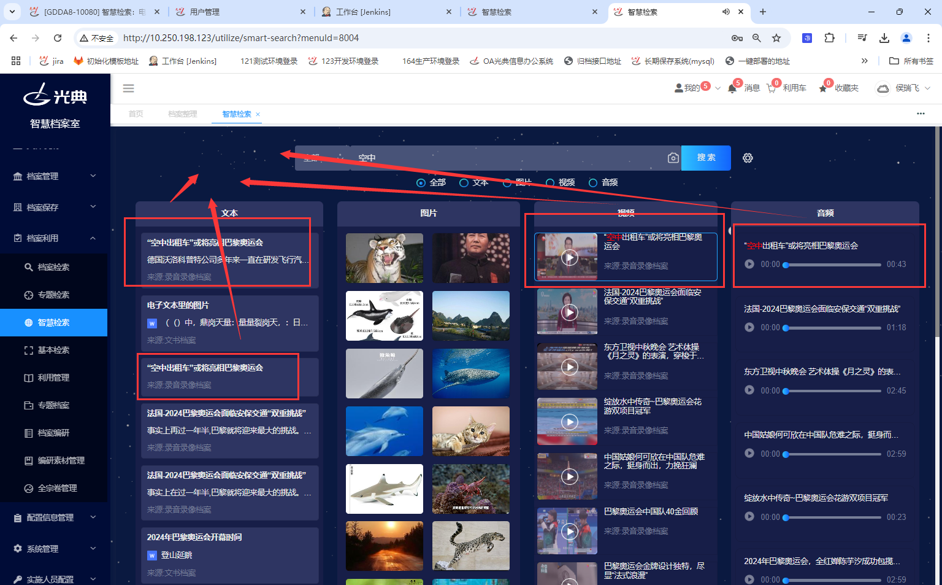This screenshot has height=585, width=942.
Task: Open the whale shark image thumbnail
Action: pyautogui.click(x=471, y=373)
